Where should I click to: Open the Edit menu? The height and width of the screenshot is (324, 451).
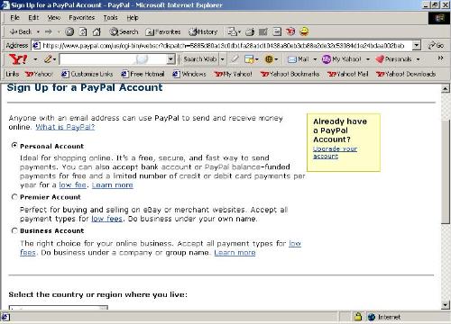click(x=33, y=18)
